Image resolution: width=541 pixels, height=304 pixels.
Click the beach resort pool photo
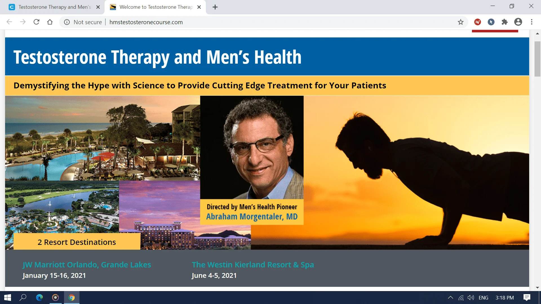tap(103, 138)
